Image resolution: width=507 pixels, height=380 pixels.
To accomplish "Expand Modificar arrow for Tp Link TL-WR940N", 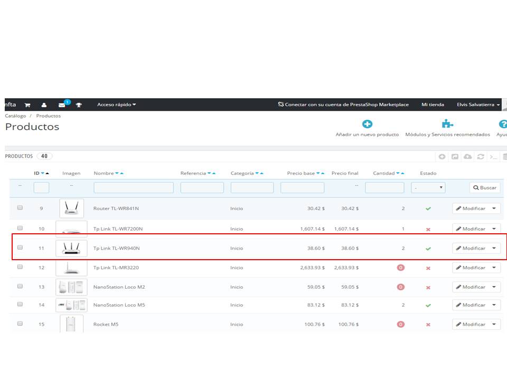I will tap(494, 248).
